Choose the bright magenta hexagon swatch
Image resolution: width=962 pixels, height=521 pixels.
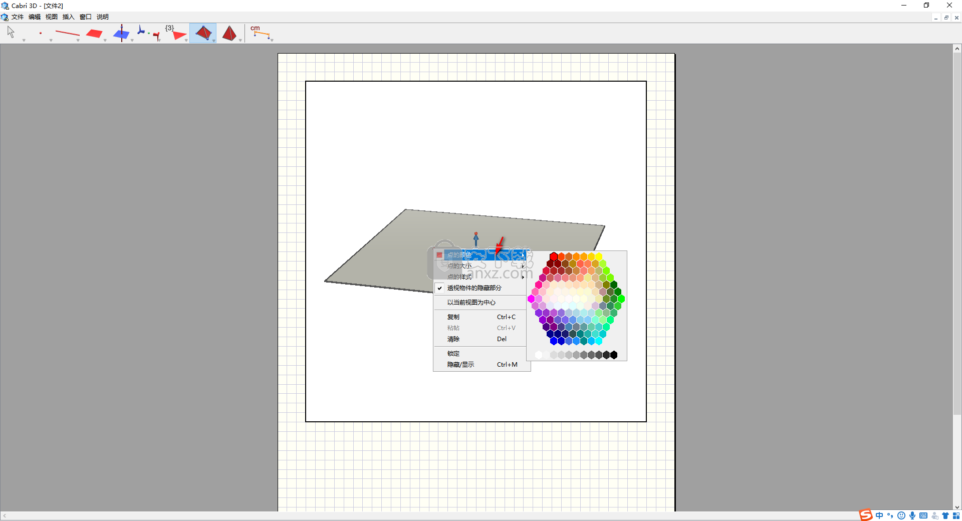[x=531, y=299]
